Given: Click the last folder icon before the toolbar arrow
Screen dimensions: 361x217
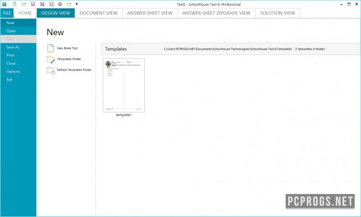Looking at the screenshot, I should 69,4.
